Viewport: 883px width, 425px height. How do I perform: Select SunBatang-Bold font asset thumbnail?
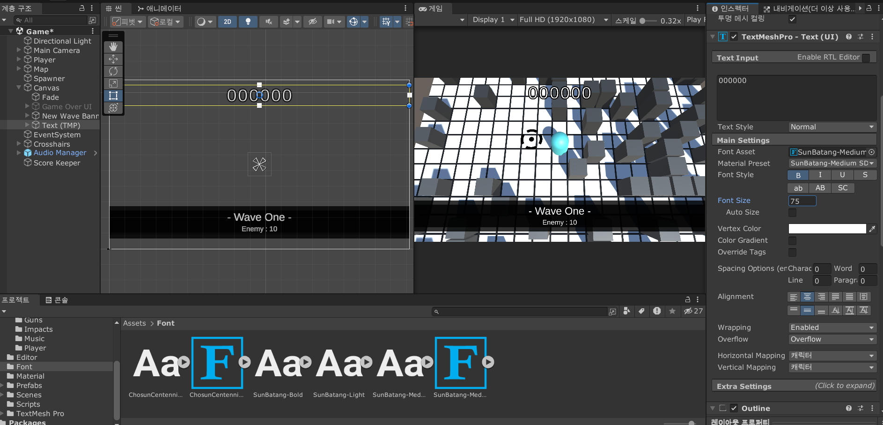tap(278, 363)
